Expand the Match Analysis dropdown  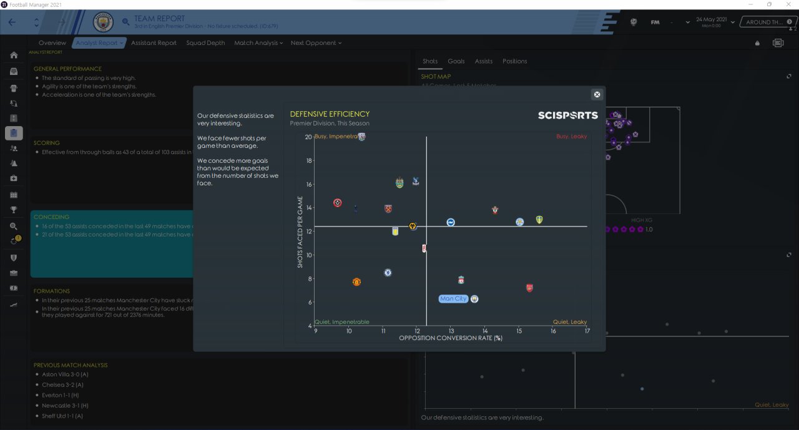(258, 43)
